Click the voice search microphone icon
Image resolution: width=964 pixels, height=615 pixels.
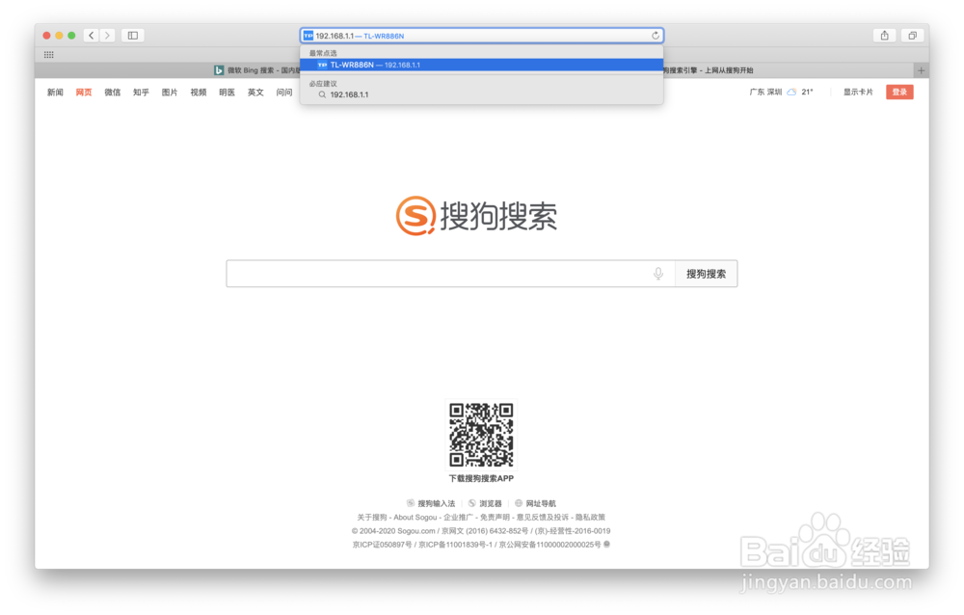[658, 274]
